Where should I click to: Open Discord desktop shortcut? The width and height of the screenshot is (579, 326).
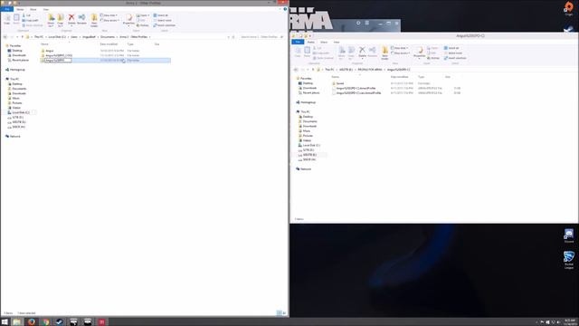tap(569, 235)
